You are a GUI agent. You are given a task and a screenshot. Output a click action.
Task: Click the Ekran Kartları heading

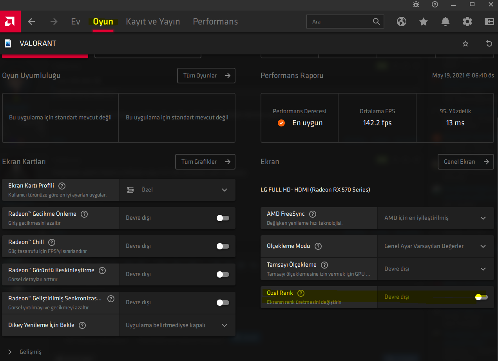tap(24, 162)
